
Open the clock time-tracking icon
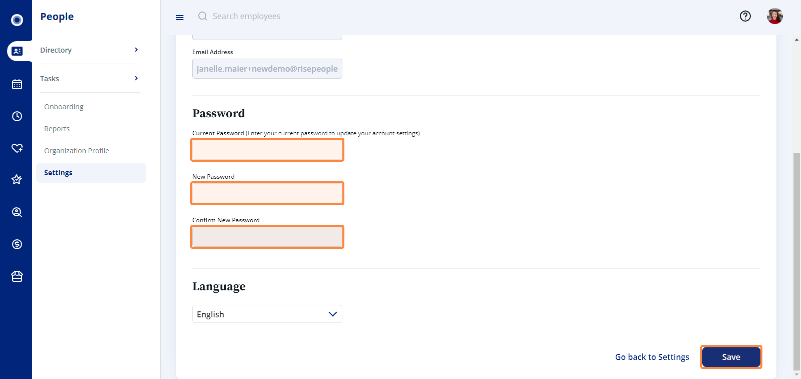[17, 116]
